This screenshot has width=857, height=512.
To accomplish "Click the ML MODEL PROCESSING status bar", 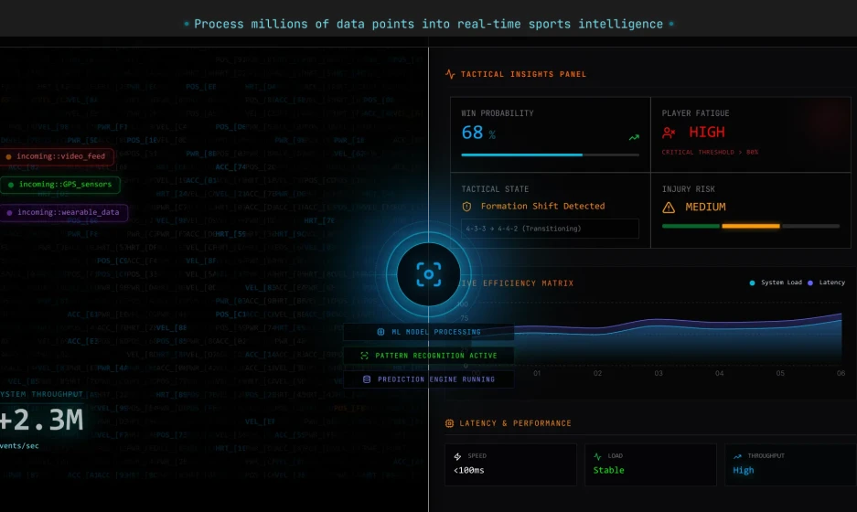I will [428, 332].
